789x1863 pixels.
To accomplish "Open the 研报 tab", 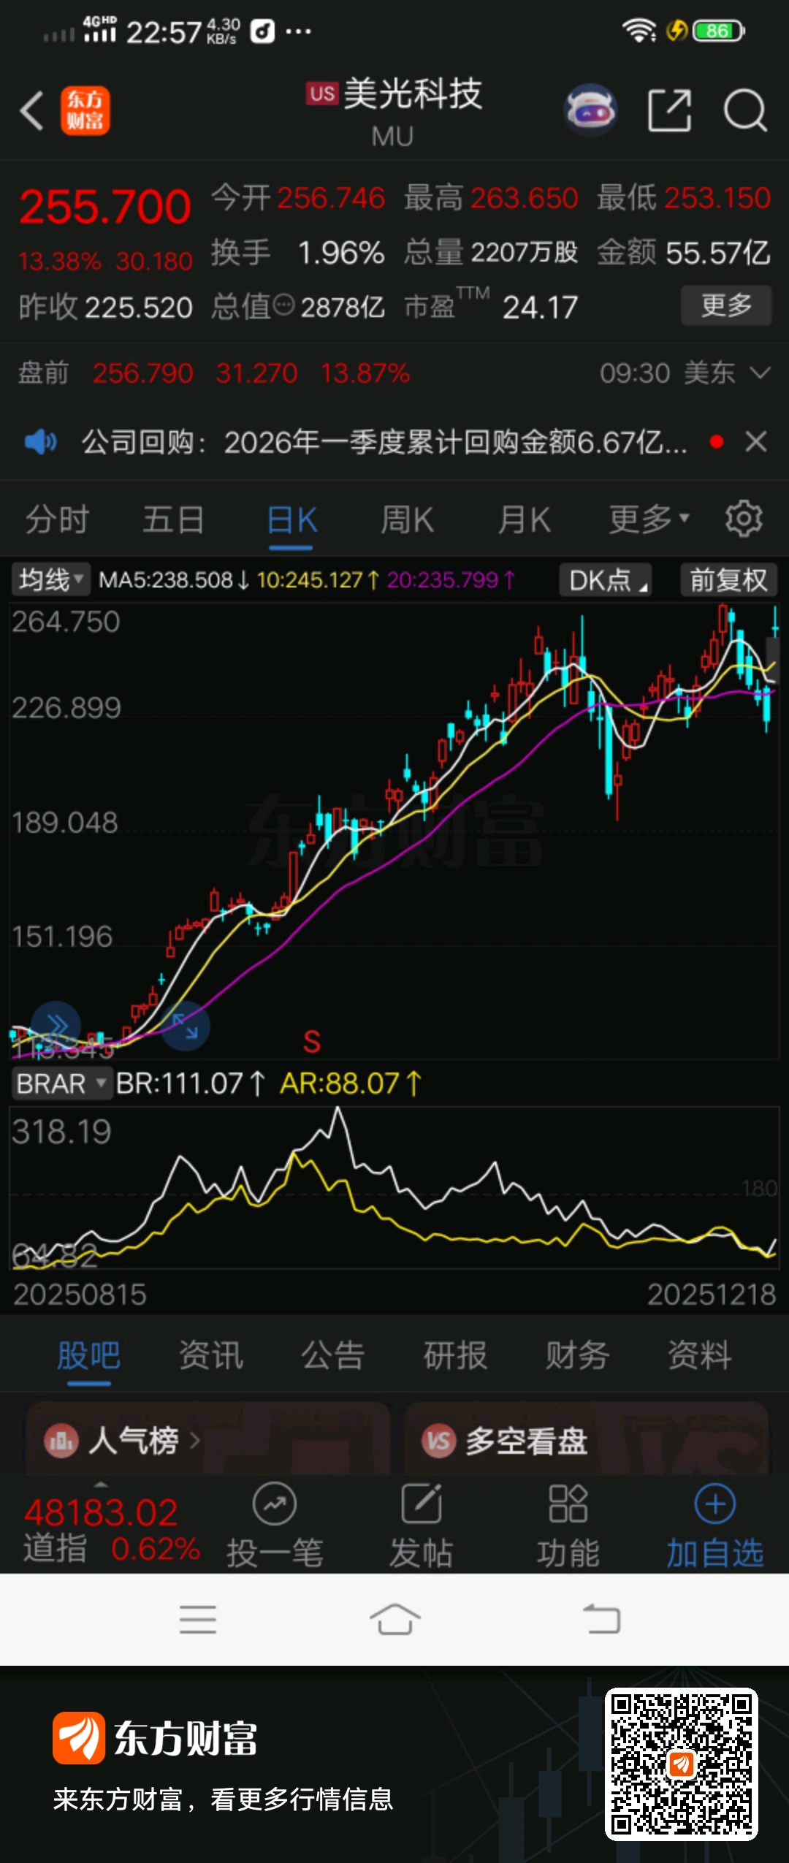I will coord(455,1356).
